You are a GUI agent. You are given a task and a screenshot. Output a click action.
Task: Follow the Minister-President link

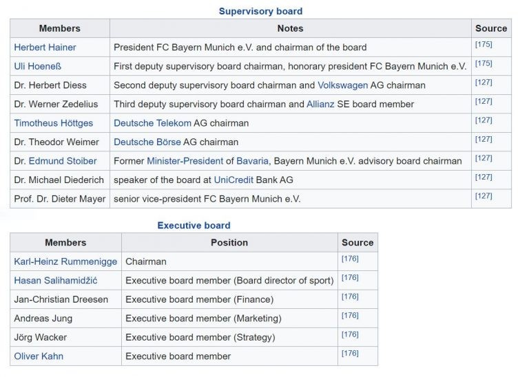coord(185,161)
